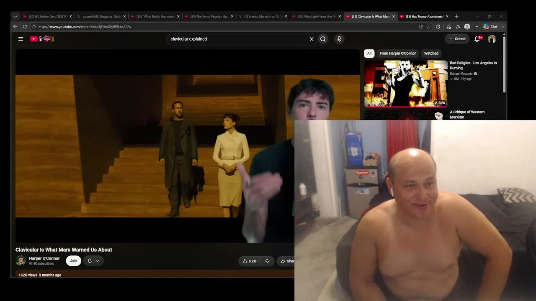The width and height of the screenshot is (536, 301).
Task: Select the 'From Harper O'Connor' chip
Action: (398, 53)
